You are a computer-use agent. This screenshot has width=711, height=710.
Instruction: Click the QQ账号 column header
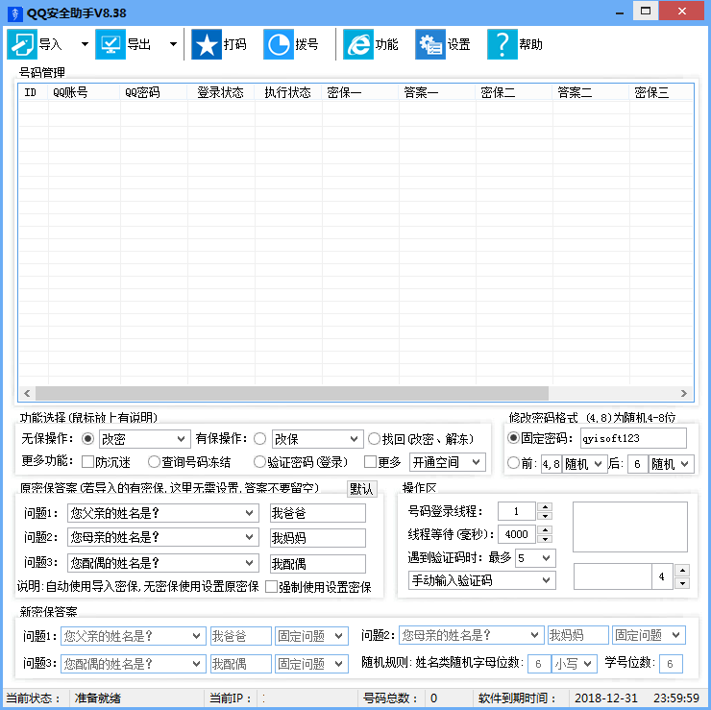point(84,92)
